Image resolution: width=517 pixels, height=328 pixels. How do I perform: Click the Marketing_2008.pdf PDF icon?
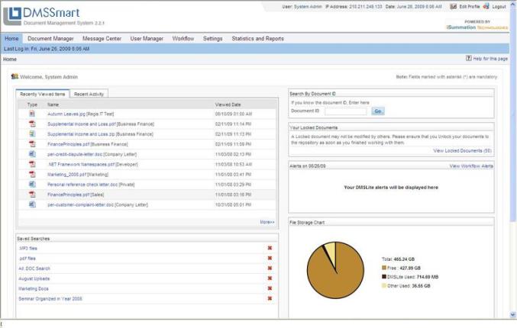(x=32, y=174)
